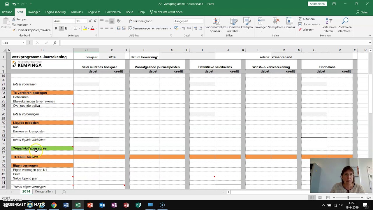The image size is (373, 210).
Task: Toggle underline formatting
Action: click(x=66, y=28)
